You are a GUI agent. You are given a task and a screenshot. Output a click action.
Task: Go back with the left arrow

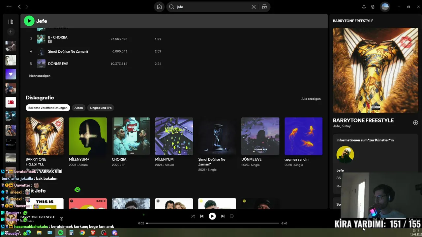click(x=19, y=7)
